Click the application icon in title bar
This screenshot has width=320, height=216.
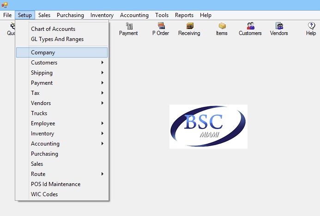point(5,5)
